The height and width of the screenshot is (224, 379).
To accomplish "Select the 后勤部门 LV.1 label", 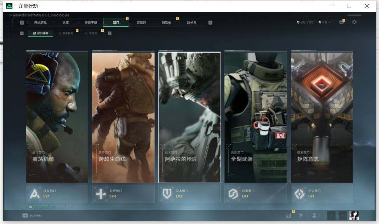I will [x=248, y=193].
